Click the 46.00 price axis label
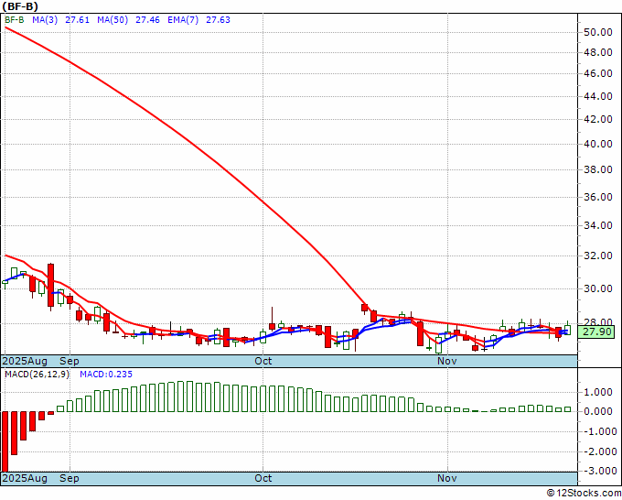Image resolution: width=622 pixels, height=500 pixels. click(x=598, y=73)
